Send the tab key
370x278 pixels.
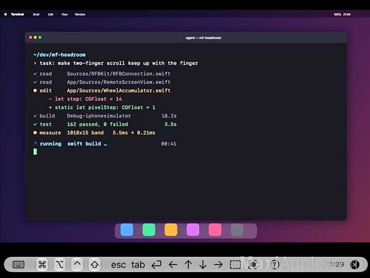138,265
